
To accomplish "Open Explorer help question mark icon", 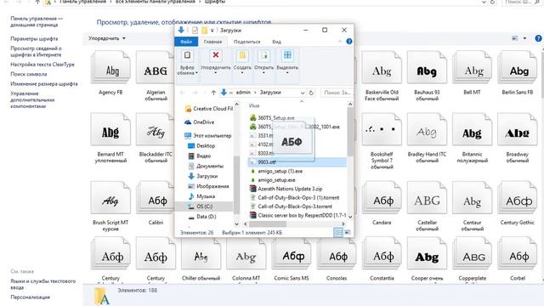I will pyautogui.click(x=349, y=42).
